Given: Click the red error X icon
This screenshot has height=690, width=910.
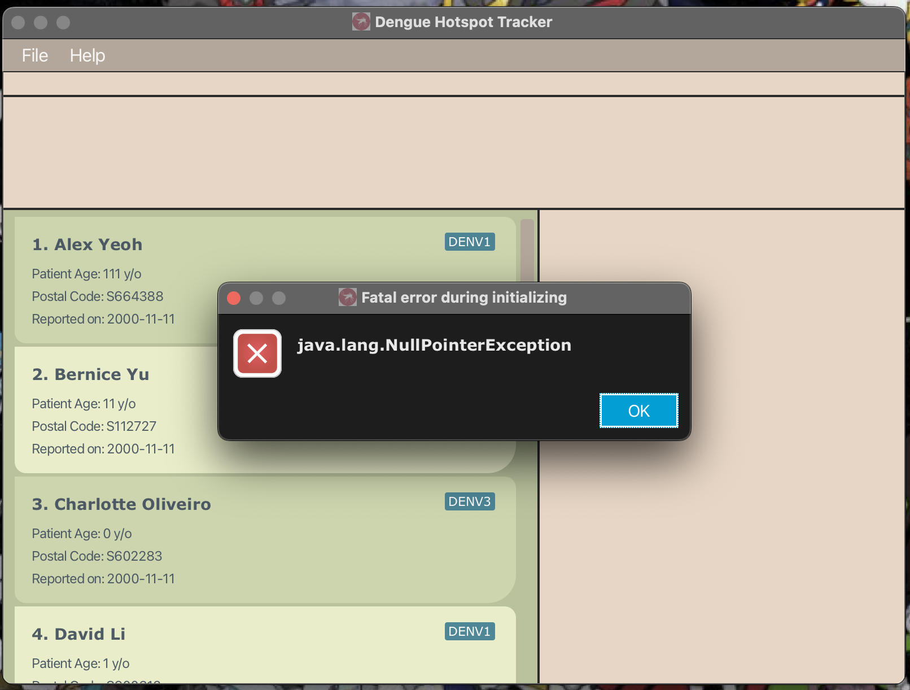Looking at the screenshot, I should point(257,353).
